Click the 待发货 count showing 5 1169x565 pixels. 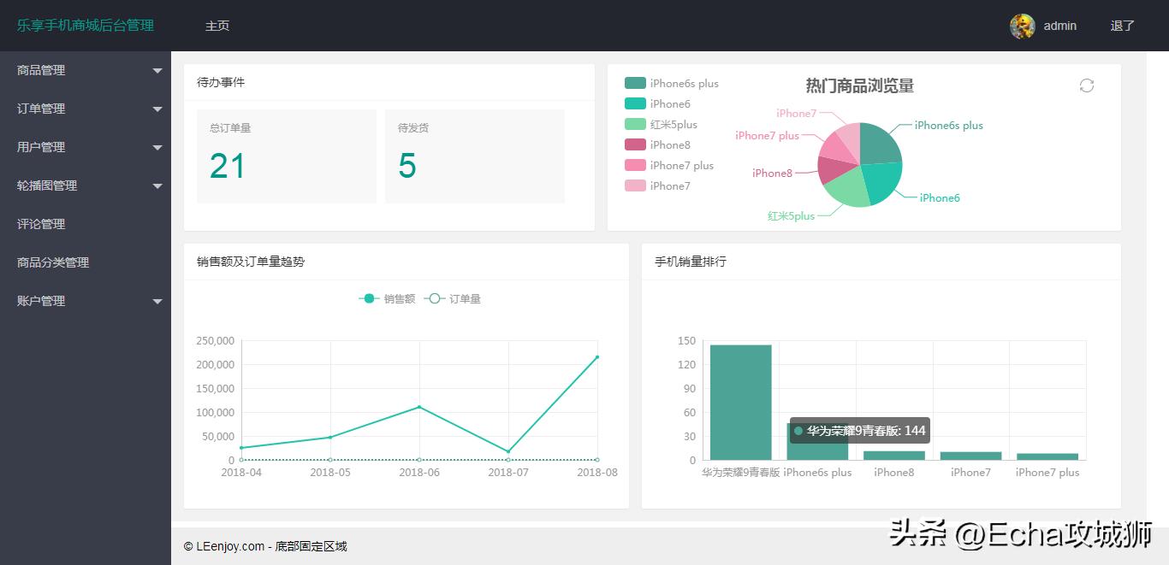[x=406, y=167]
